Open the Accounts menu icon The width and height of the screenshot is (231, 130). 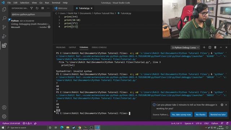(4, 108)
